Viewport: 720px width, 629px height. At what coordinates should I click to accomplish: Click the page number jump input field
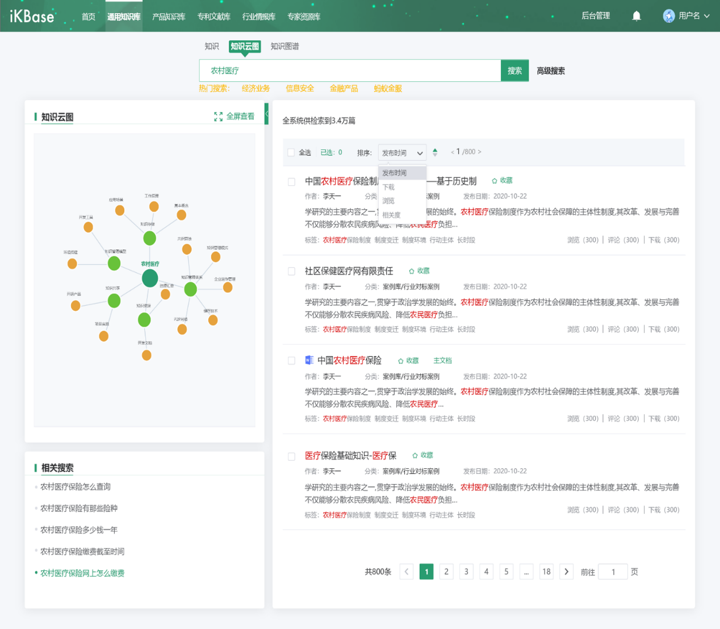613,572
